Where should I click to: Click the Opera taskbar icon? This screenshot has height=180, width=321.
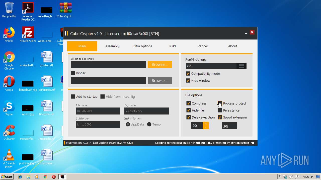(54, 177)
